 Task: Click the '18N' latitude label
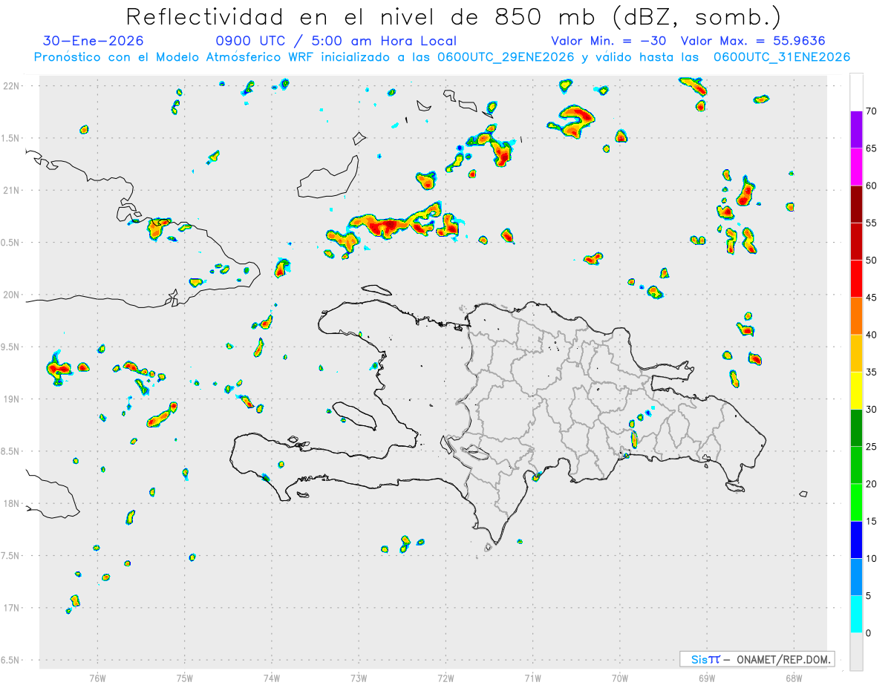click(x=12, y=503)
